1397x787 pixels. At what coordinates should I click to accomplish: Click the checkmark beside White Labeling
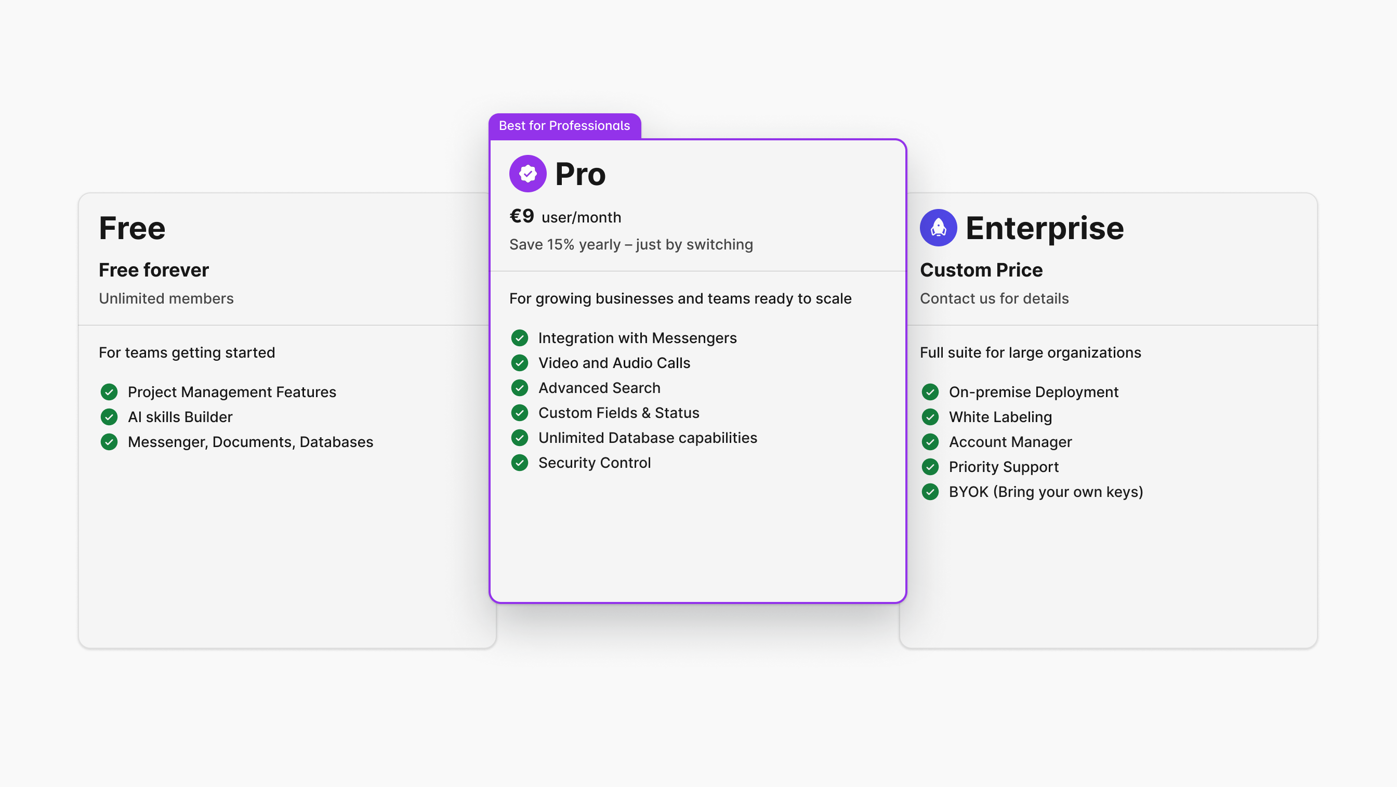930,416
